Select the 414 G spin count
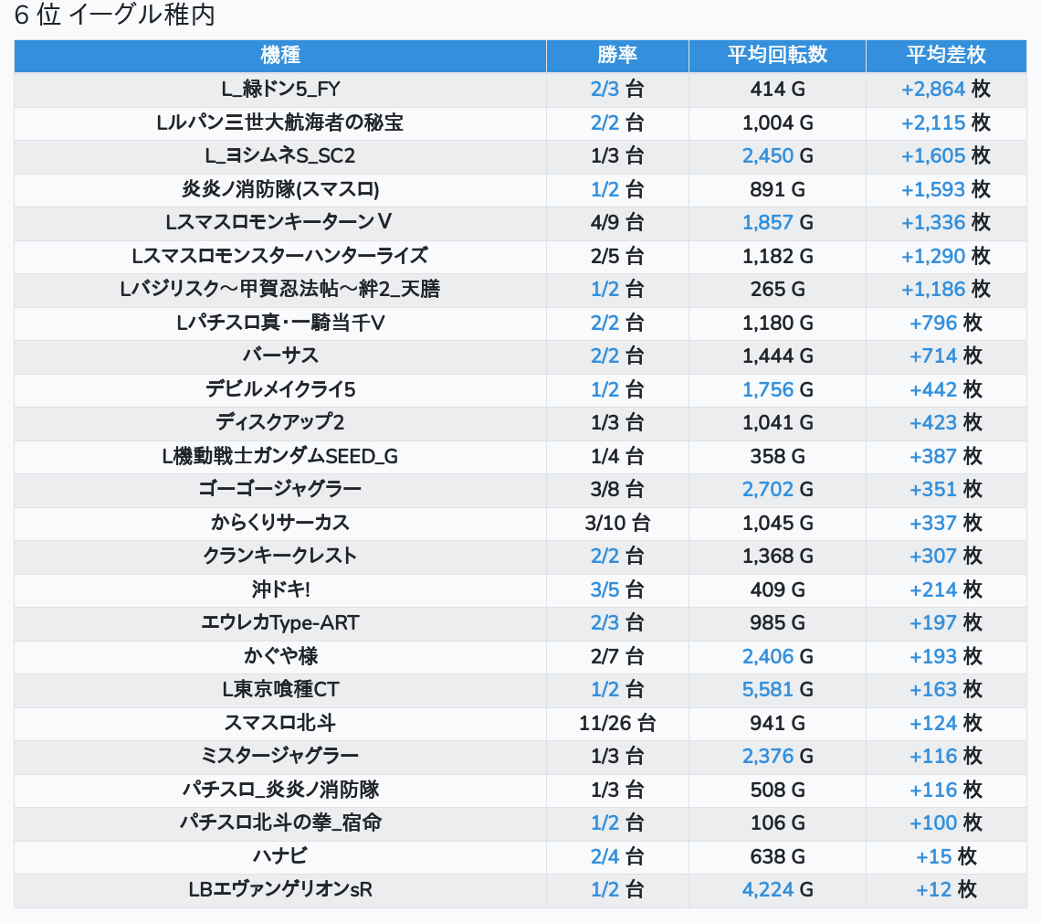The width and height of the screenshot is (1041, 923). (777, 89)
